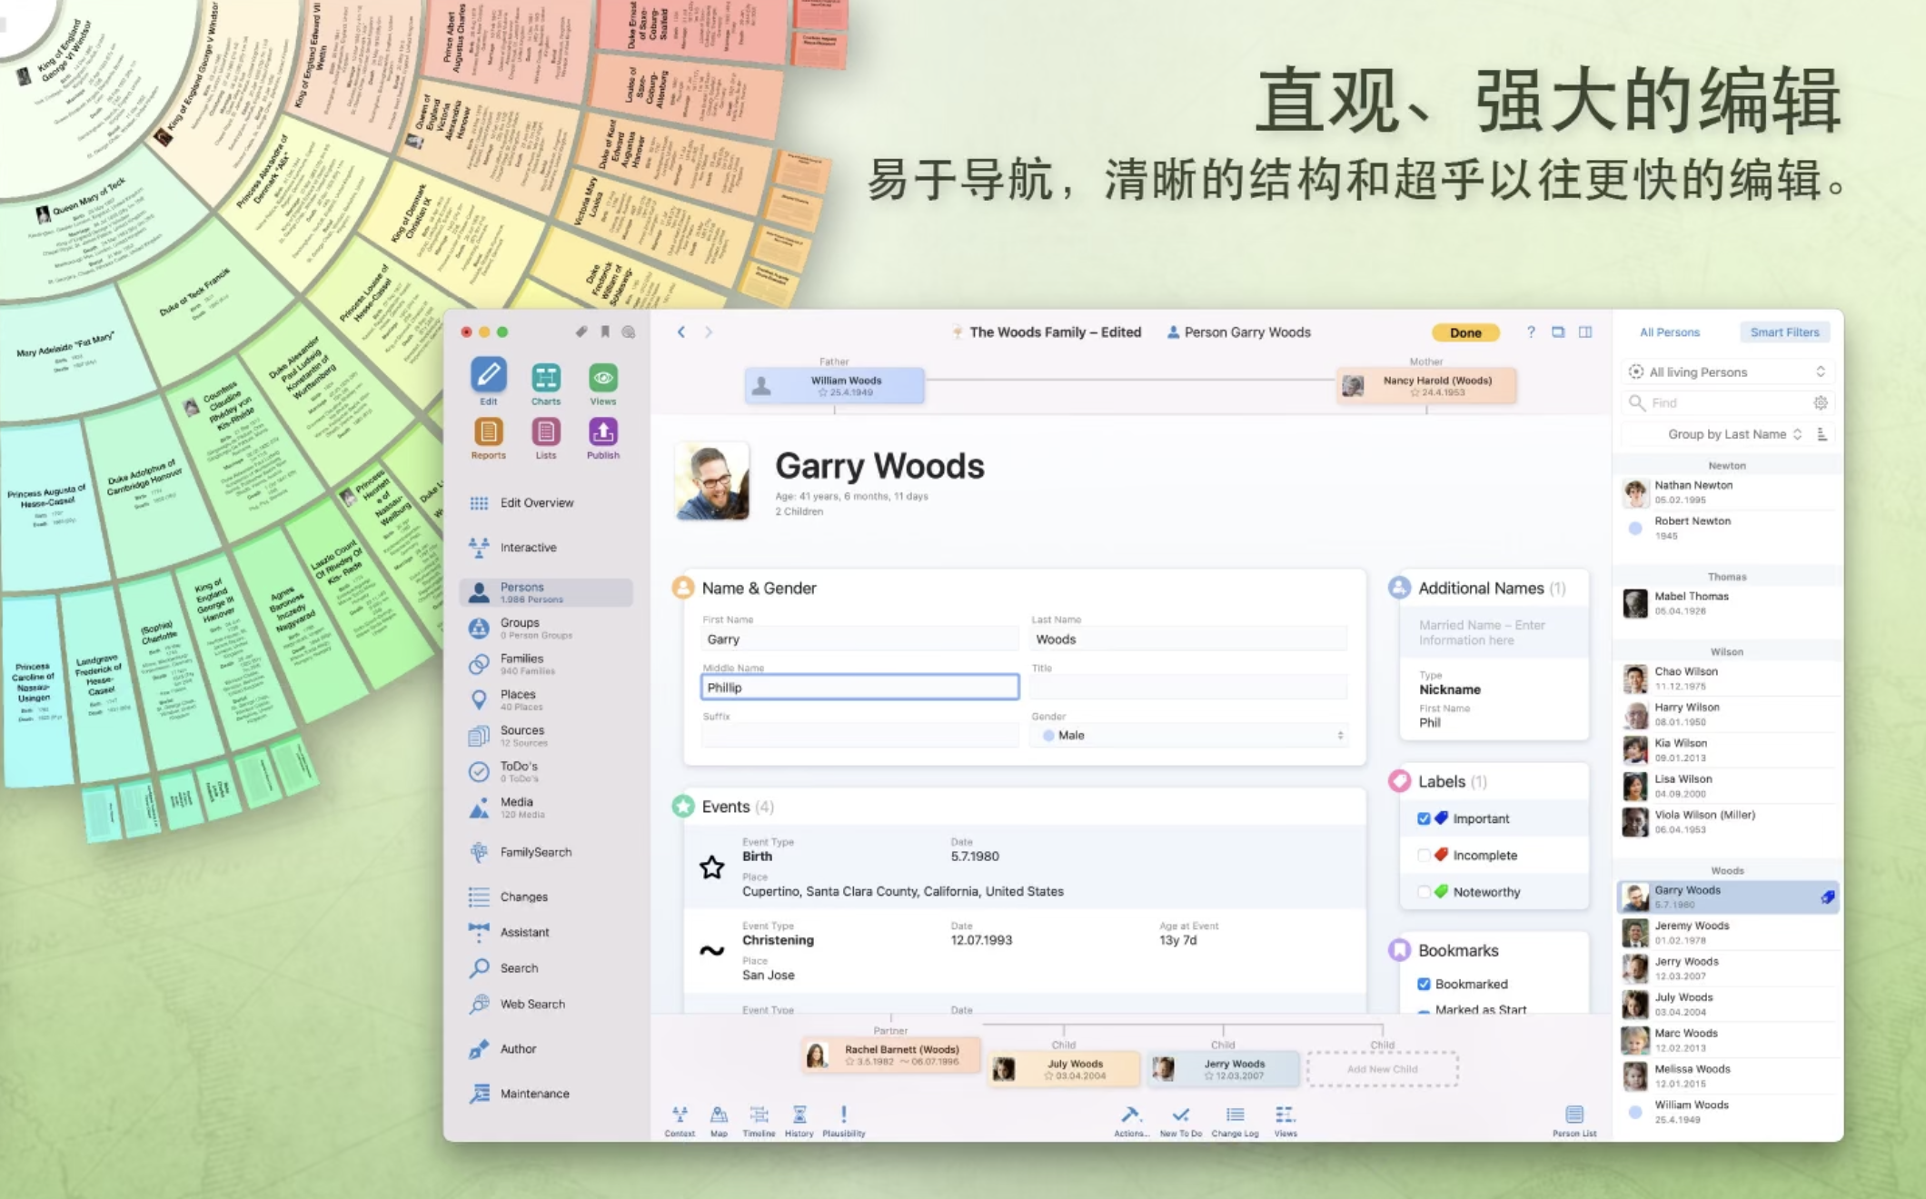Switch to the Smart Filters tab
Viewport: 1926px width, 1199px height.
pos(1784,332)
